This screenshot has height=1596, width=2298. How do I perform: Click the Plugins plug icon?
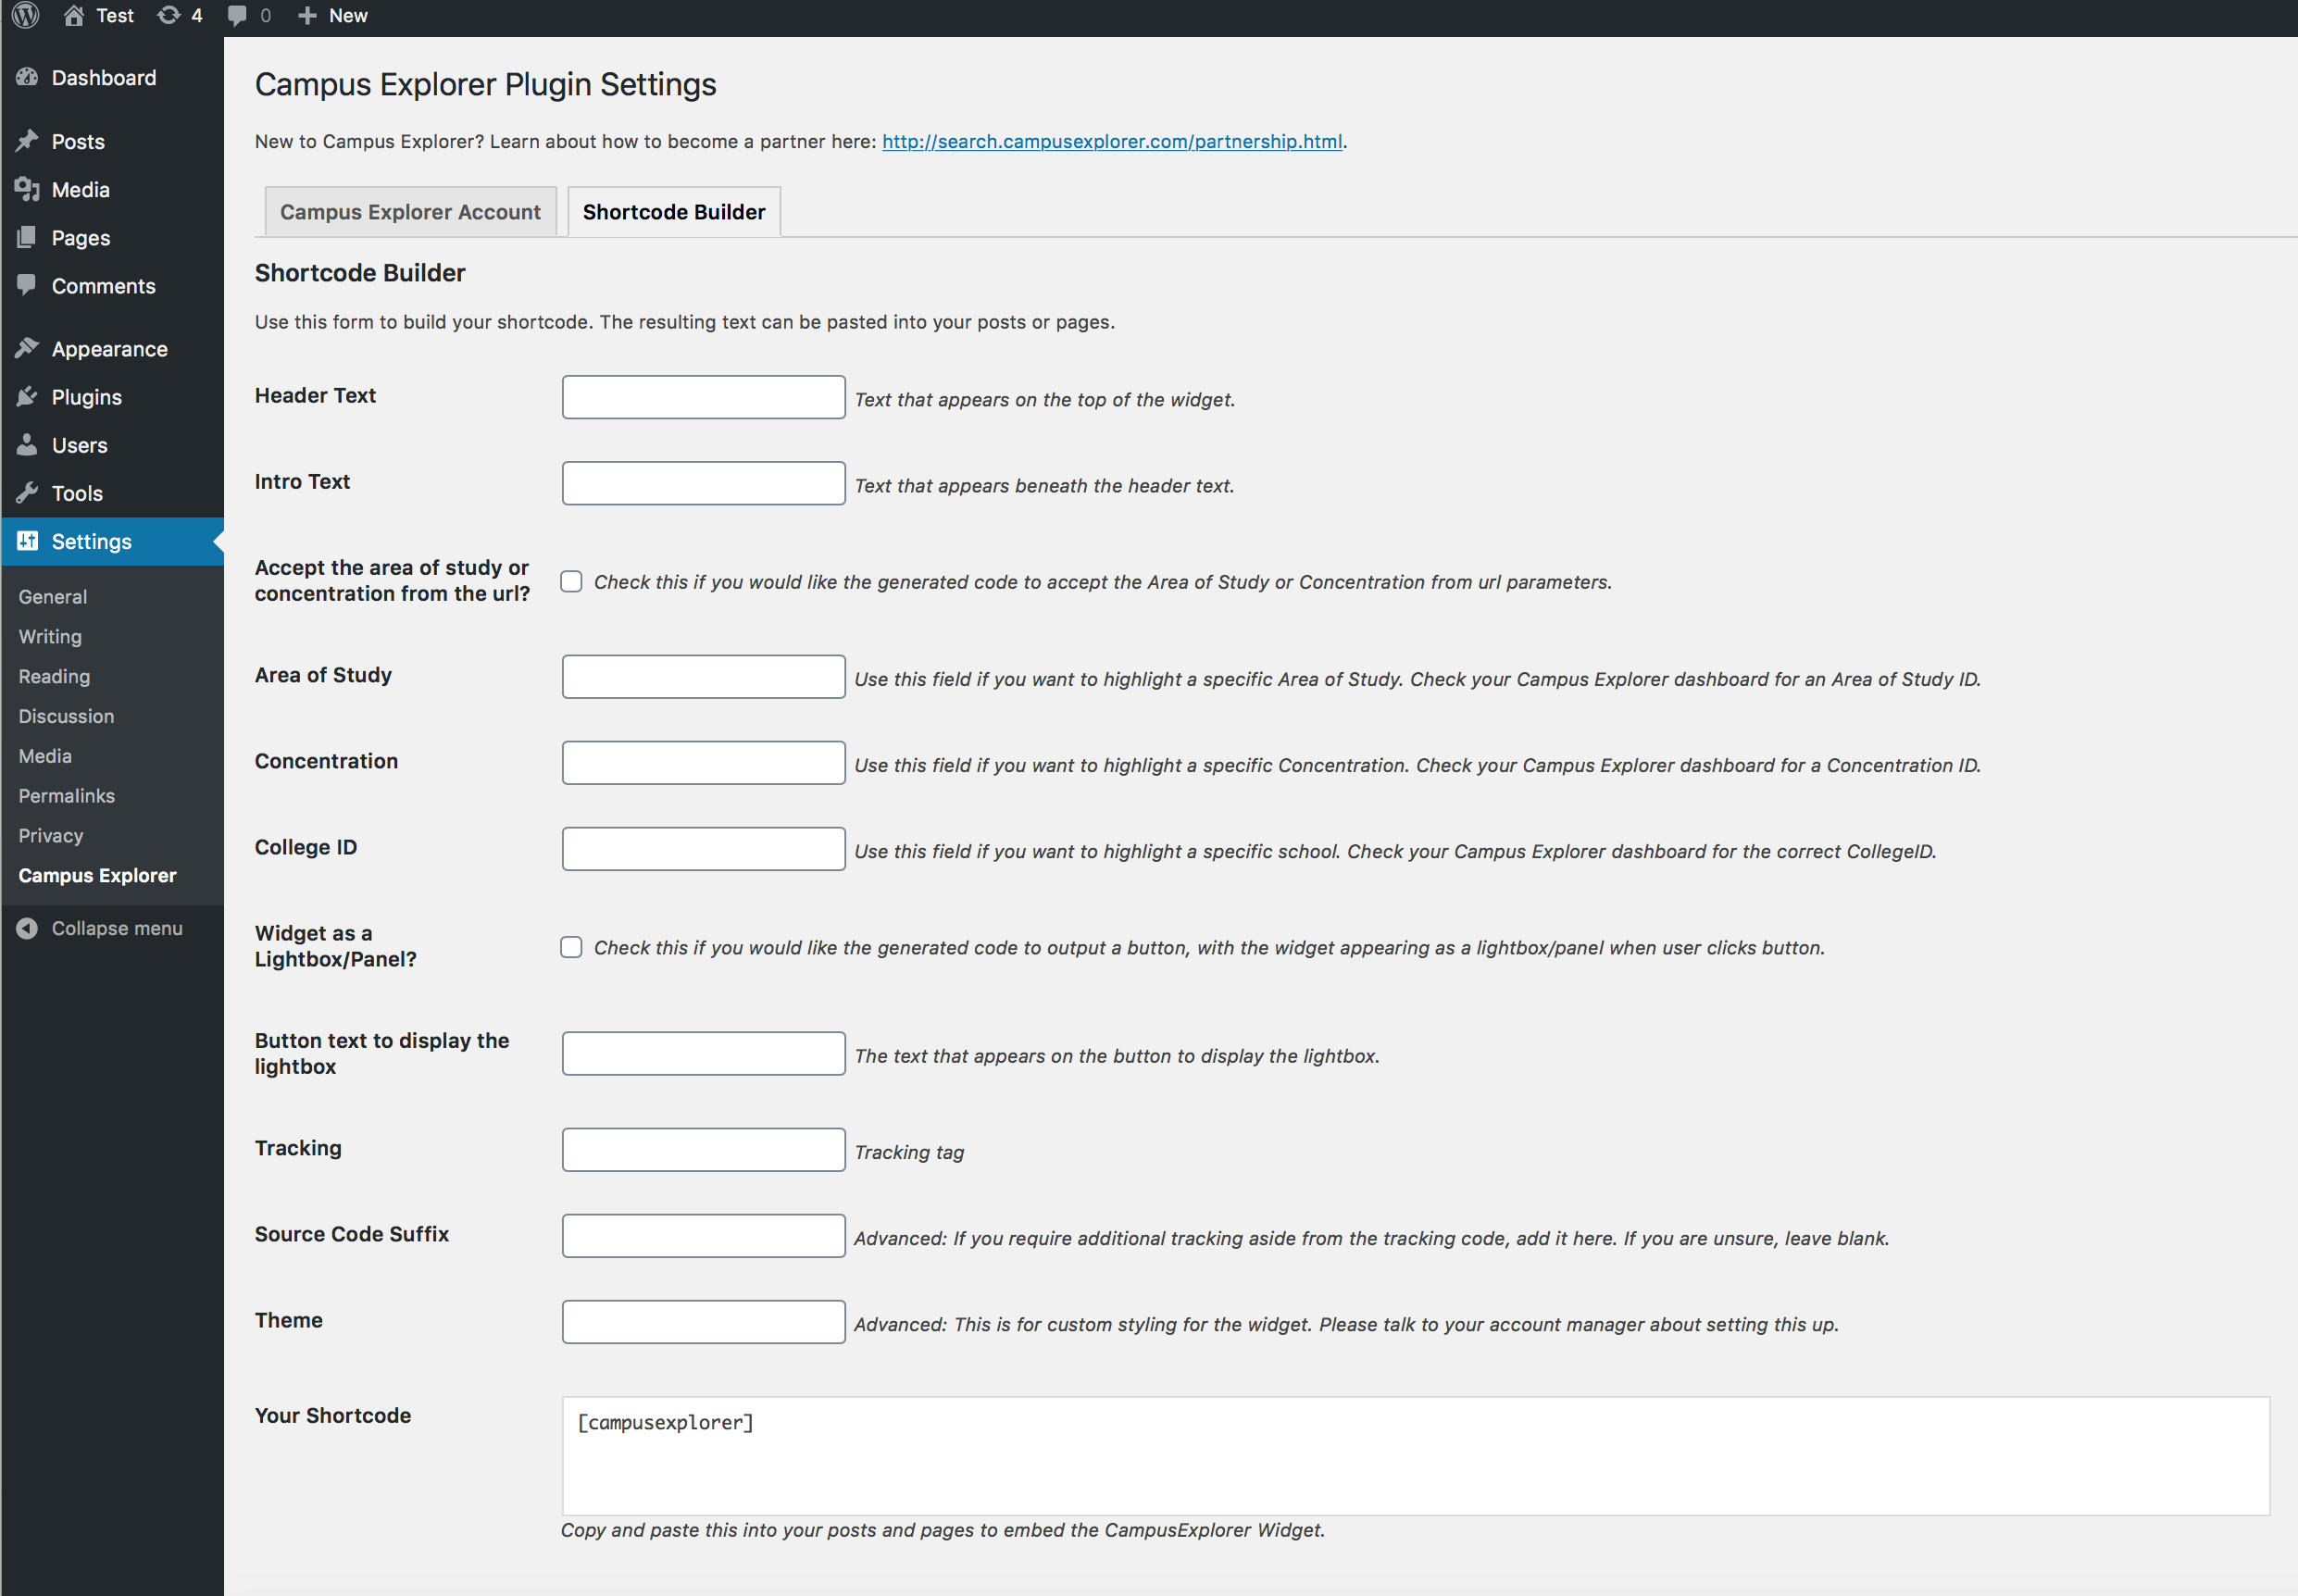[x=27, y=396]
